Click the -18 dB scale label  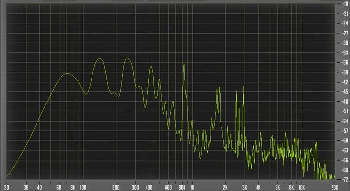click(x=345, y=4)
